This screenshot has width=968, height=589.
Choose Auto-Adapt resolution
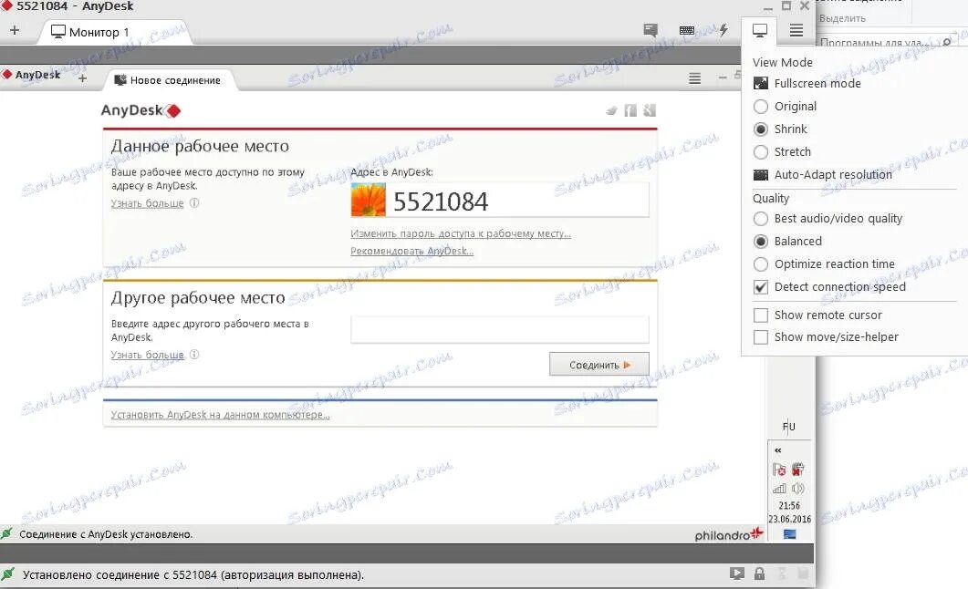click(823, 174)
